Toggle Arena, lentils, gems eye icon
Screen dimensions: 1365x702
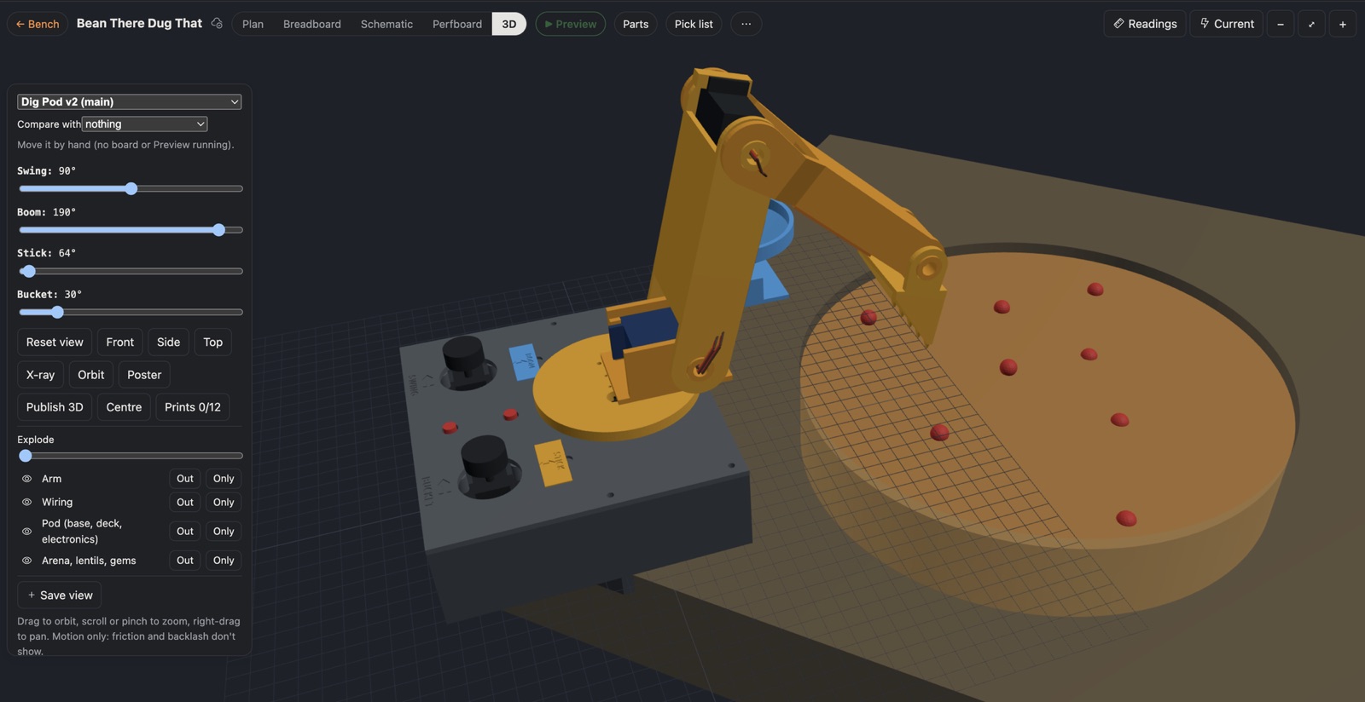point(26,561)
